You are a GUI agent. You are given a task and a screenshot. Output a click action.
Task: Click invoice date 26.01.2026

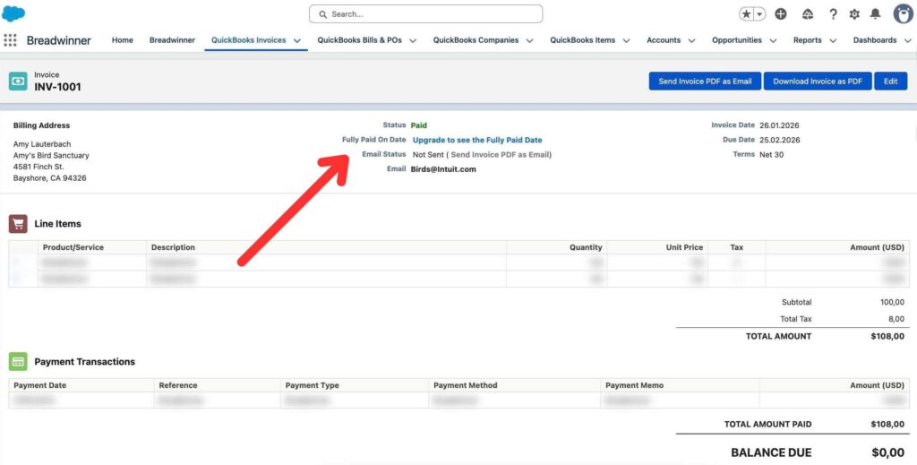780,125
